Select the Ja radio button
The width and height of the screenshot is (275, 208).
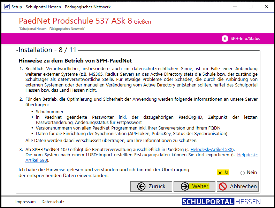[x=220, y=173]
